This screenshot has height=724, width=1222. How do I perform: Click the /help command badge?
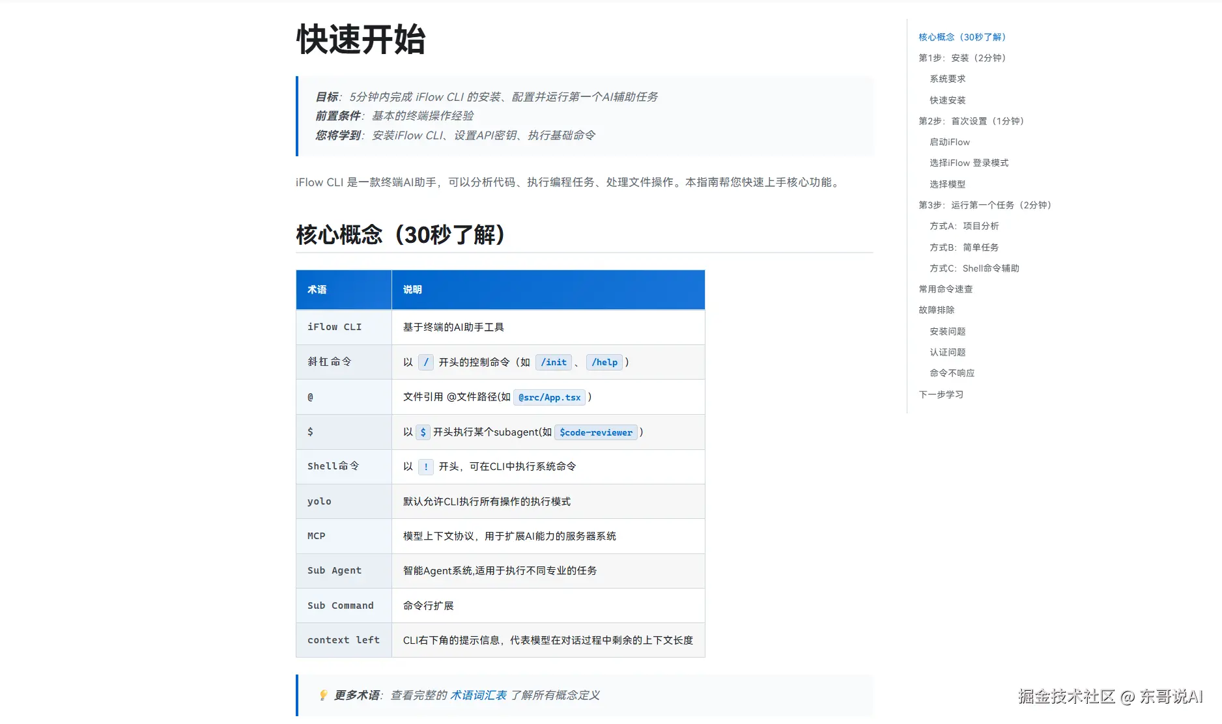tap(604, 362)
